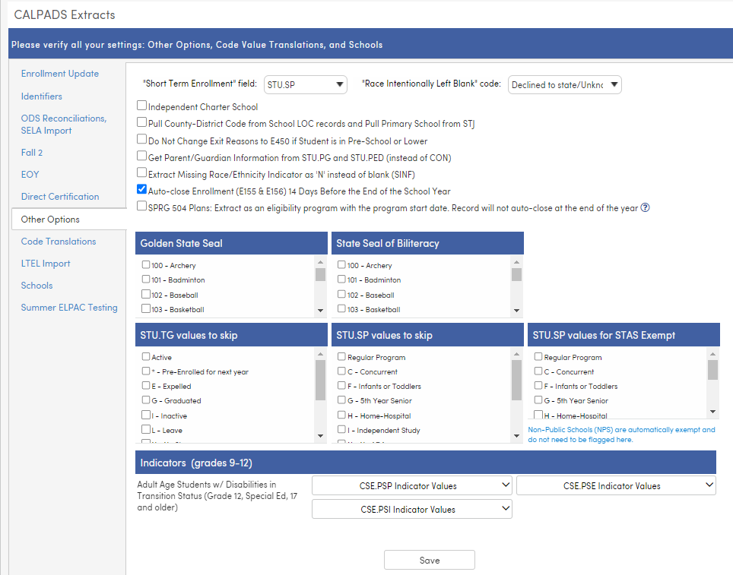Uncheck Auto-close Enrollment 14 Days option

coord(141,189)
